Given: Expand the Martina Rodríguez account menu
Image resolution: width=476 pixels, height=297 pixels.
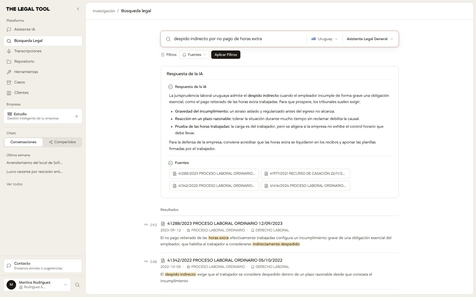Looking at the screenshot, I should (37, 285).
